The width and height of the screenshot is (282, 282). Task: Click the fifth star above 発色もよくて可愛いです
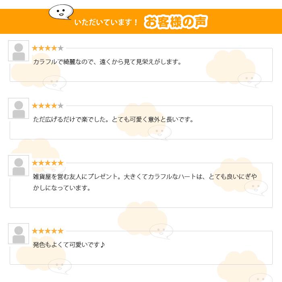point(60,231)
